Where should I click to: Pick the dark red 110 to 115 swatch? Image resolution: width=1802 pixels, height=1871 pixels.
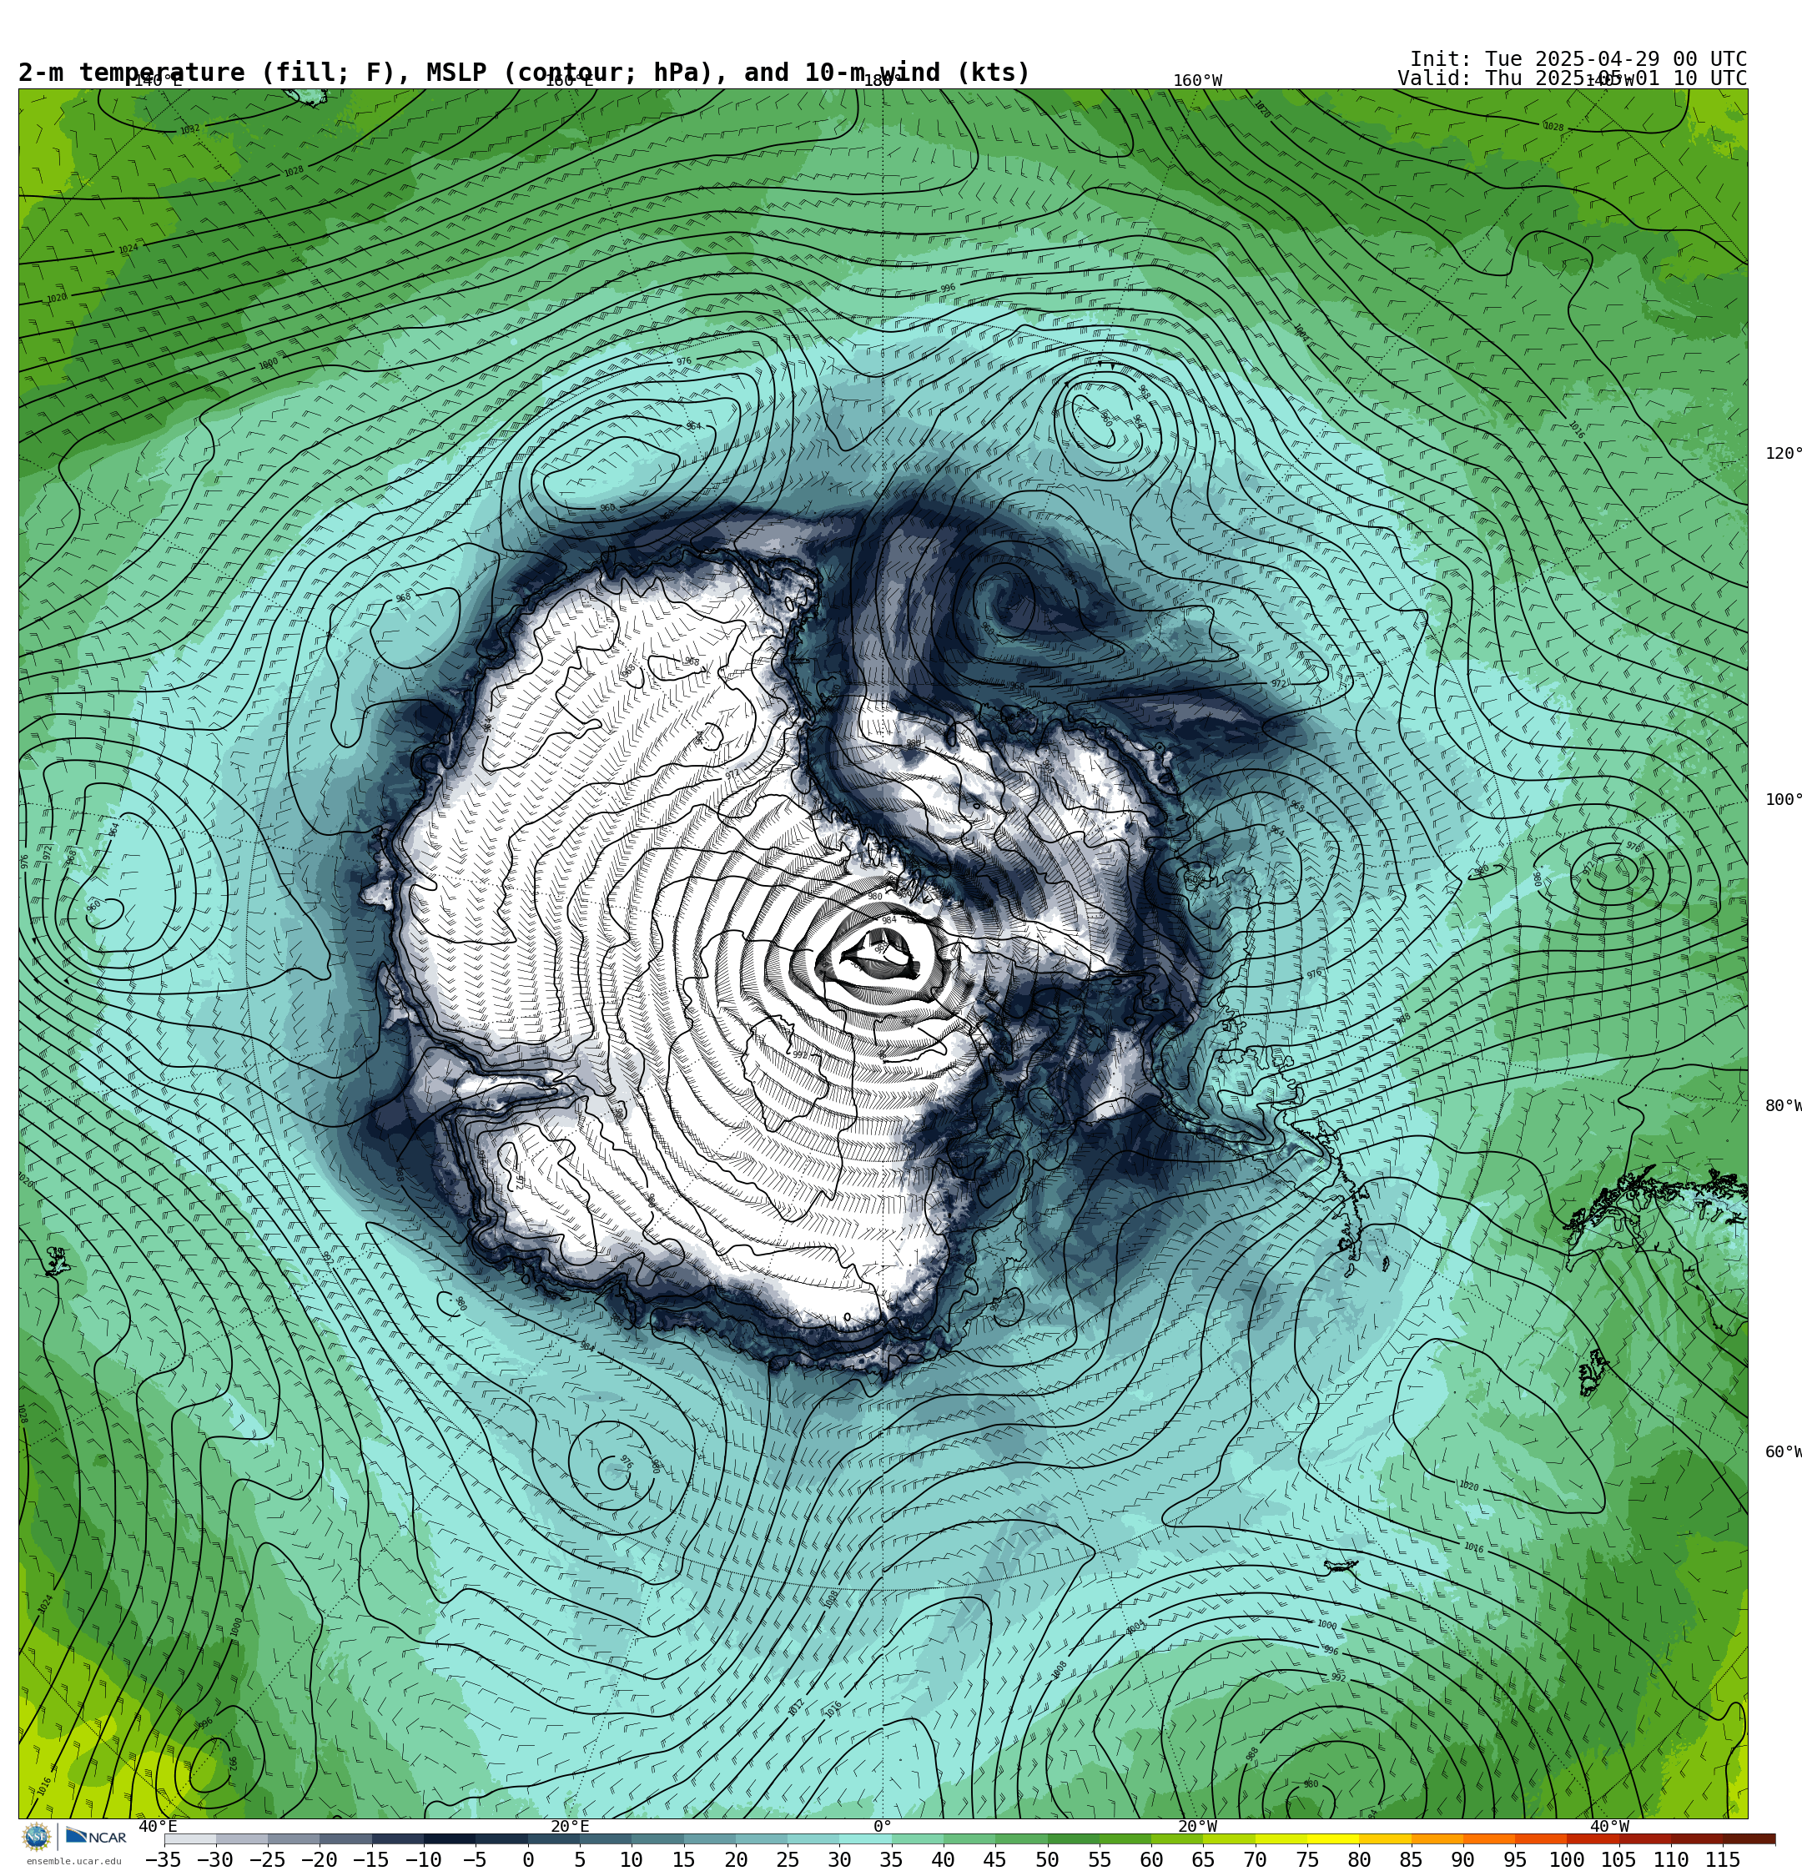1697,1838
